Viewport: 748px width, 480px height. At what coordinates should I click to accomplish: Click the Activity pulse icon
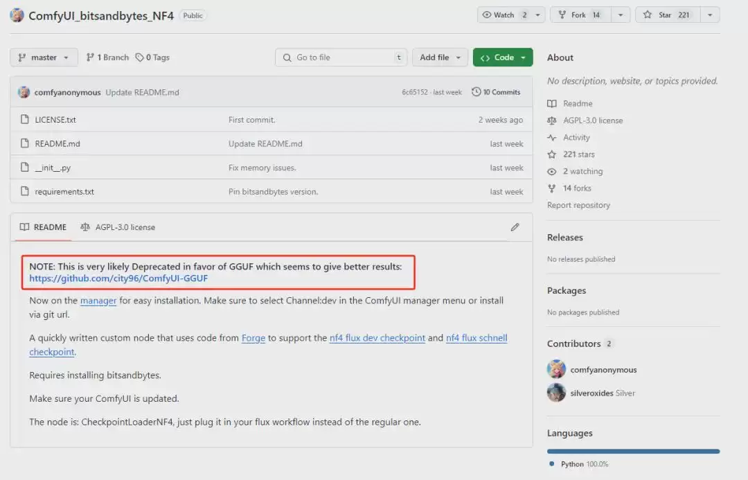552,137
